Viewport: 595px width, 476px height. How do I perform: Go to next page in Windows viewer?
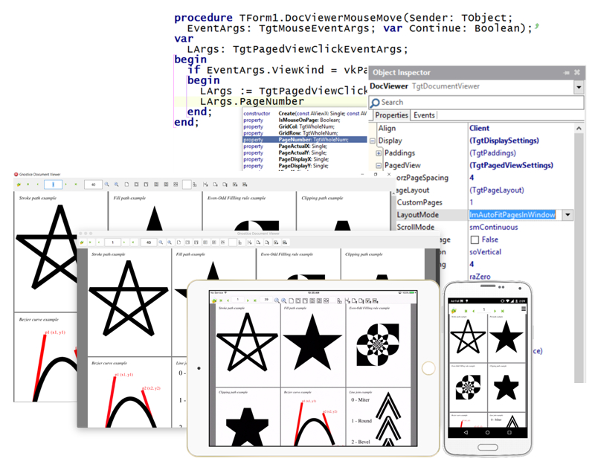[x=66, y=184]
